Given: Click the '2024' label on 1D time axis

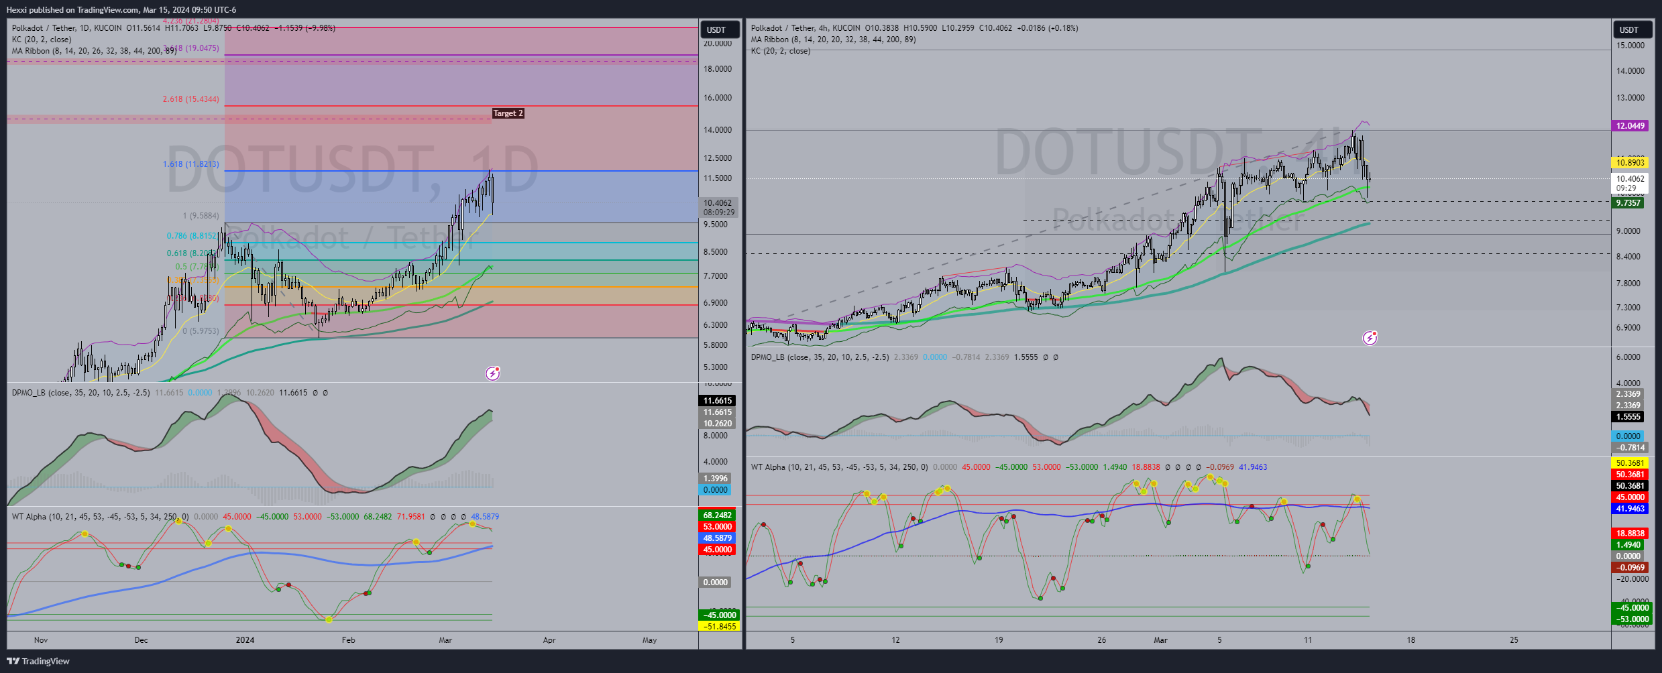Looking at the screenshot, I should [245, 640].
